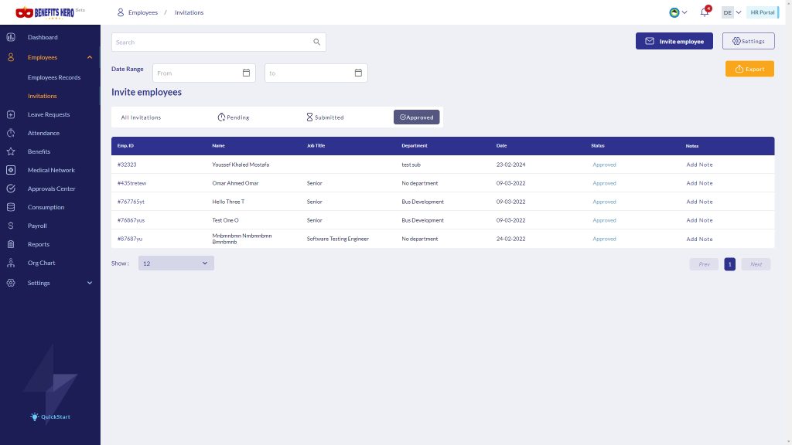Click the Benefits star icon
792x445 pixels.
(11, 151)
